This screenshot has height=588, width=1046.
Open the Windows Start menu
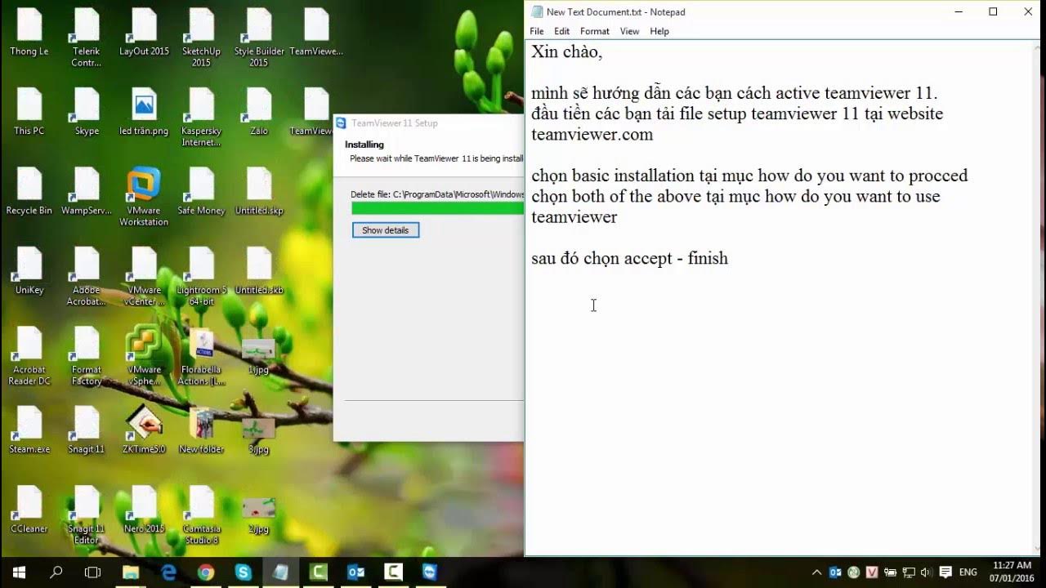tap(19, 572)
